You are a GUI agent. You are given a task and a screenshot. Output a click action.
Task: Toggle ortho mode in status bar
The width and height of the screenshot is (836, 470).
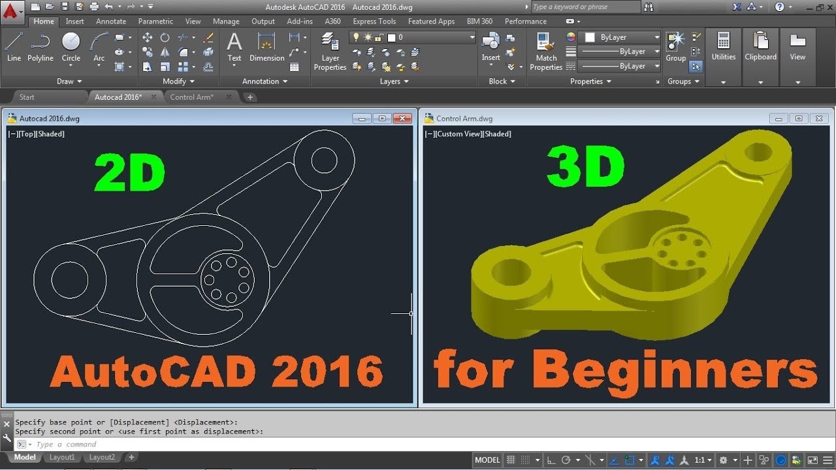[x=551, y=460]
